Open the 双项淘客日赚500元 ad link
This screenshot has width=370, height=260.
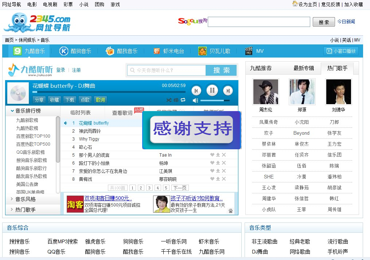[x=108, y=198]
